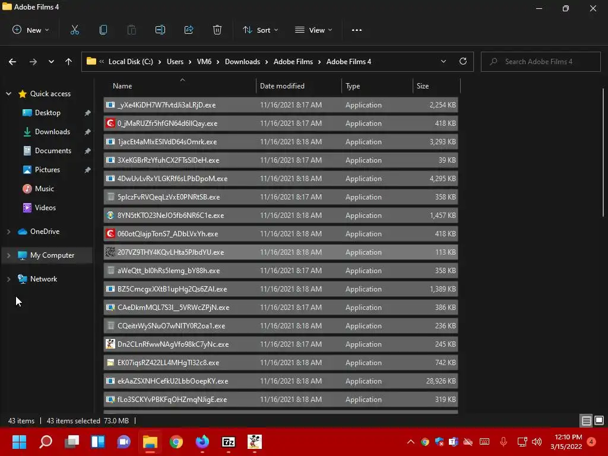This screenshot has width=608, height=456.
Task: Navigate to VM6 breadcrumb
Action: [x=204, y=62]
